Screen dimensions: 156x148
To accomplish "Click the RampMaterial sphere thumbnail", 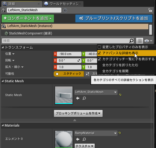I will coord(64,139).
